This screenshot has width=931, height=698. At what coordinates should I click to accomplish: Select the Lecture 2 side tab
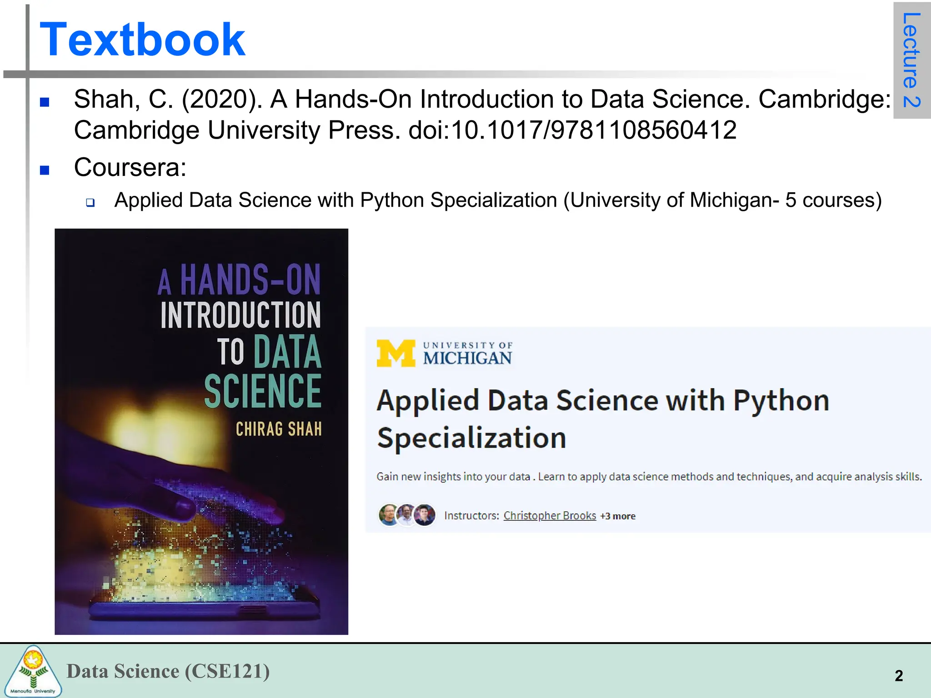click(x=912, y=60)
